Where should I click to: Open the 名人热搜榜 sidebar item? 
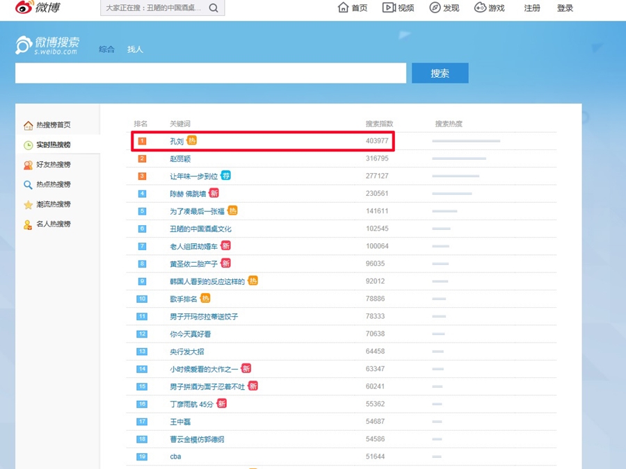47,224
